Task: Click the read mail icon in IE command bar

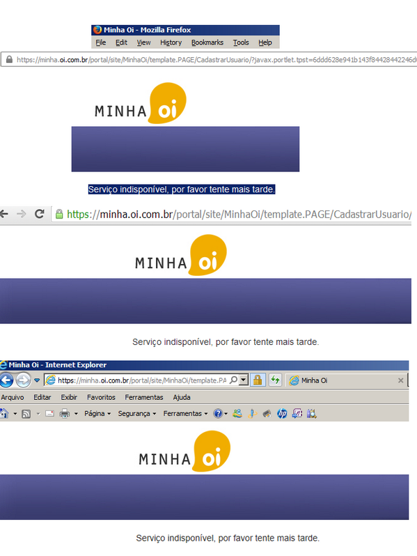Action: pos(49,413)
